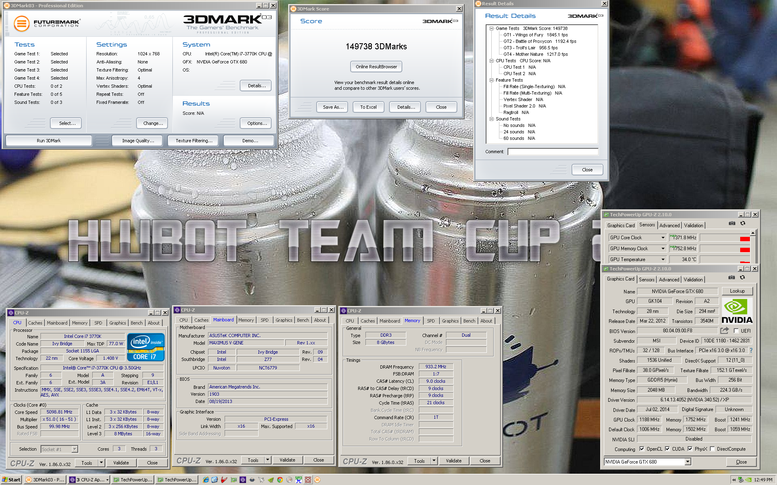Toggle the CUDA checkbox

(x=667, y=449)
